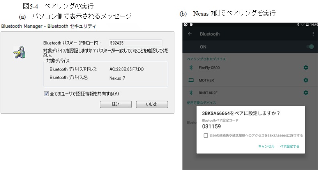Viewport: 318px width, 170px height.
Task: Click the はい button
Action: point(115,104)
